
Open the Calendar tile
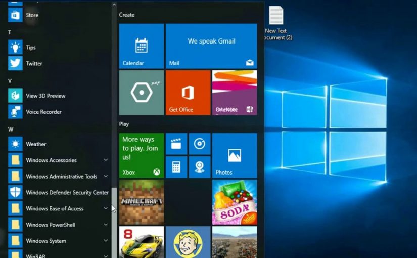point(142,46)
